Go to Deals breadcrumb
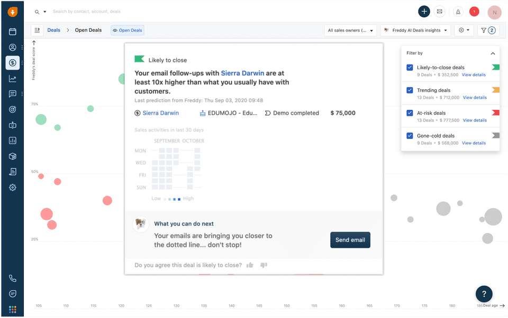Image resolution: width=508 pixels, height=318 pixels. [54, 30]
